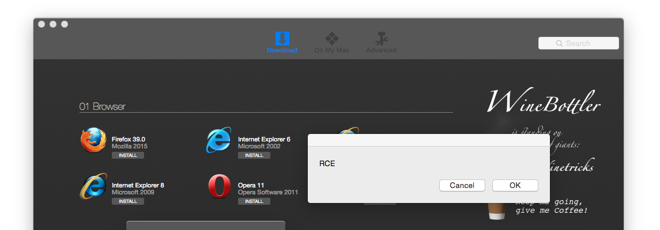Click the Microsoft 2009 subtitle
Screen dimensions: 660x230
pyautogui.click(x=133, y=192)
